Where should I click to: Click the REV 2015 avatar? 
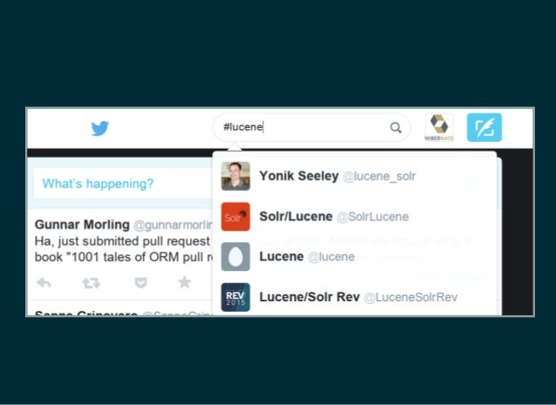click(x=235, y=297)
